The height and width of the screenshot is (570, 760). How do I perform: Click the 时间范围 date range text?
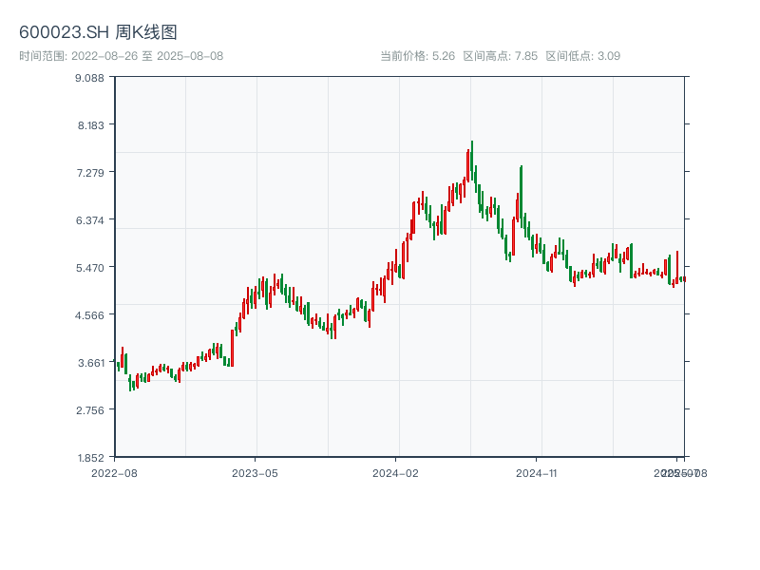click(x=121, y=56)
